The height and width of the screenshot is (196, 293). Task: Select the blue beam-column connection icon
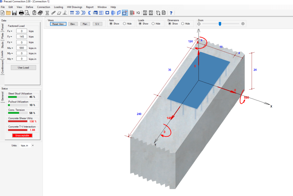[x=78, y=13]
